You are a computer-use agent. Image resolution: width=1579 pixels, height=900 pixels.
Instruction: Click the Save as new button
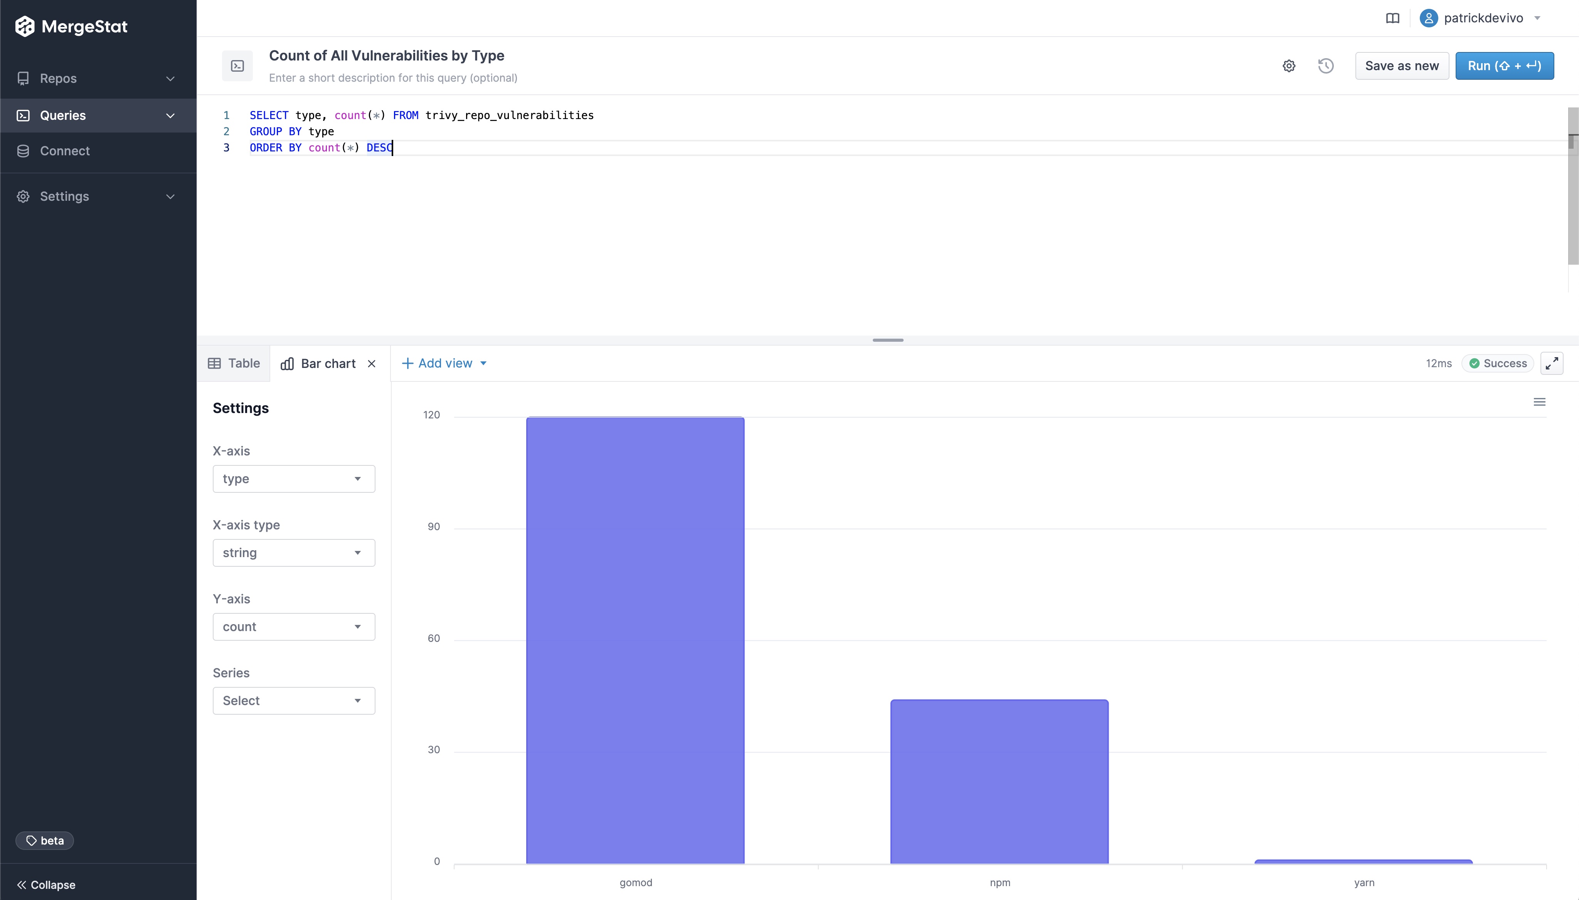click(1401, 65)
